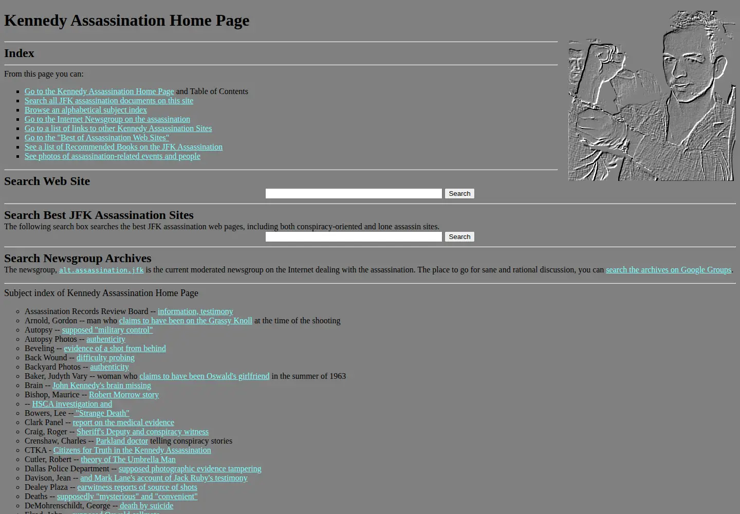Viewport: 740px width, 514px height.
Task: Open 'Search all JFK assassination documents' link
Action: point(109,101)
